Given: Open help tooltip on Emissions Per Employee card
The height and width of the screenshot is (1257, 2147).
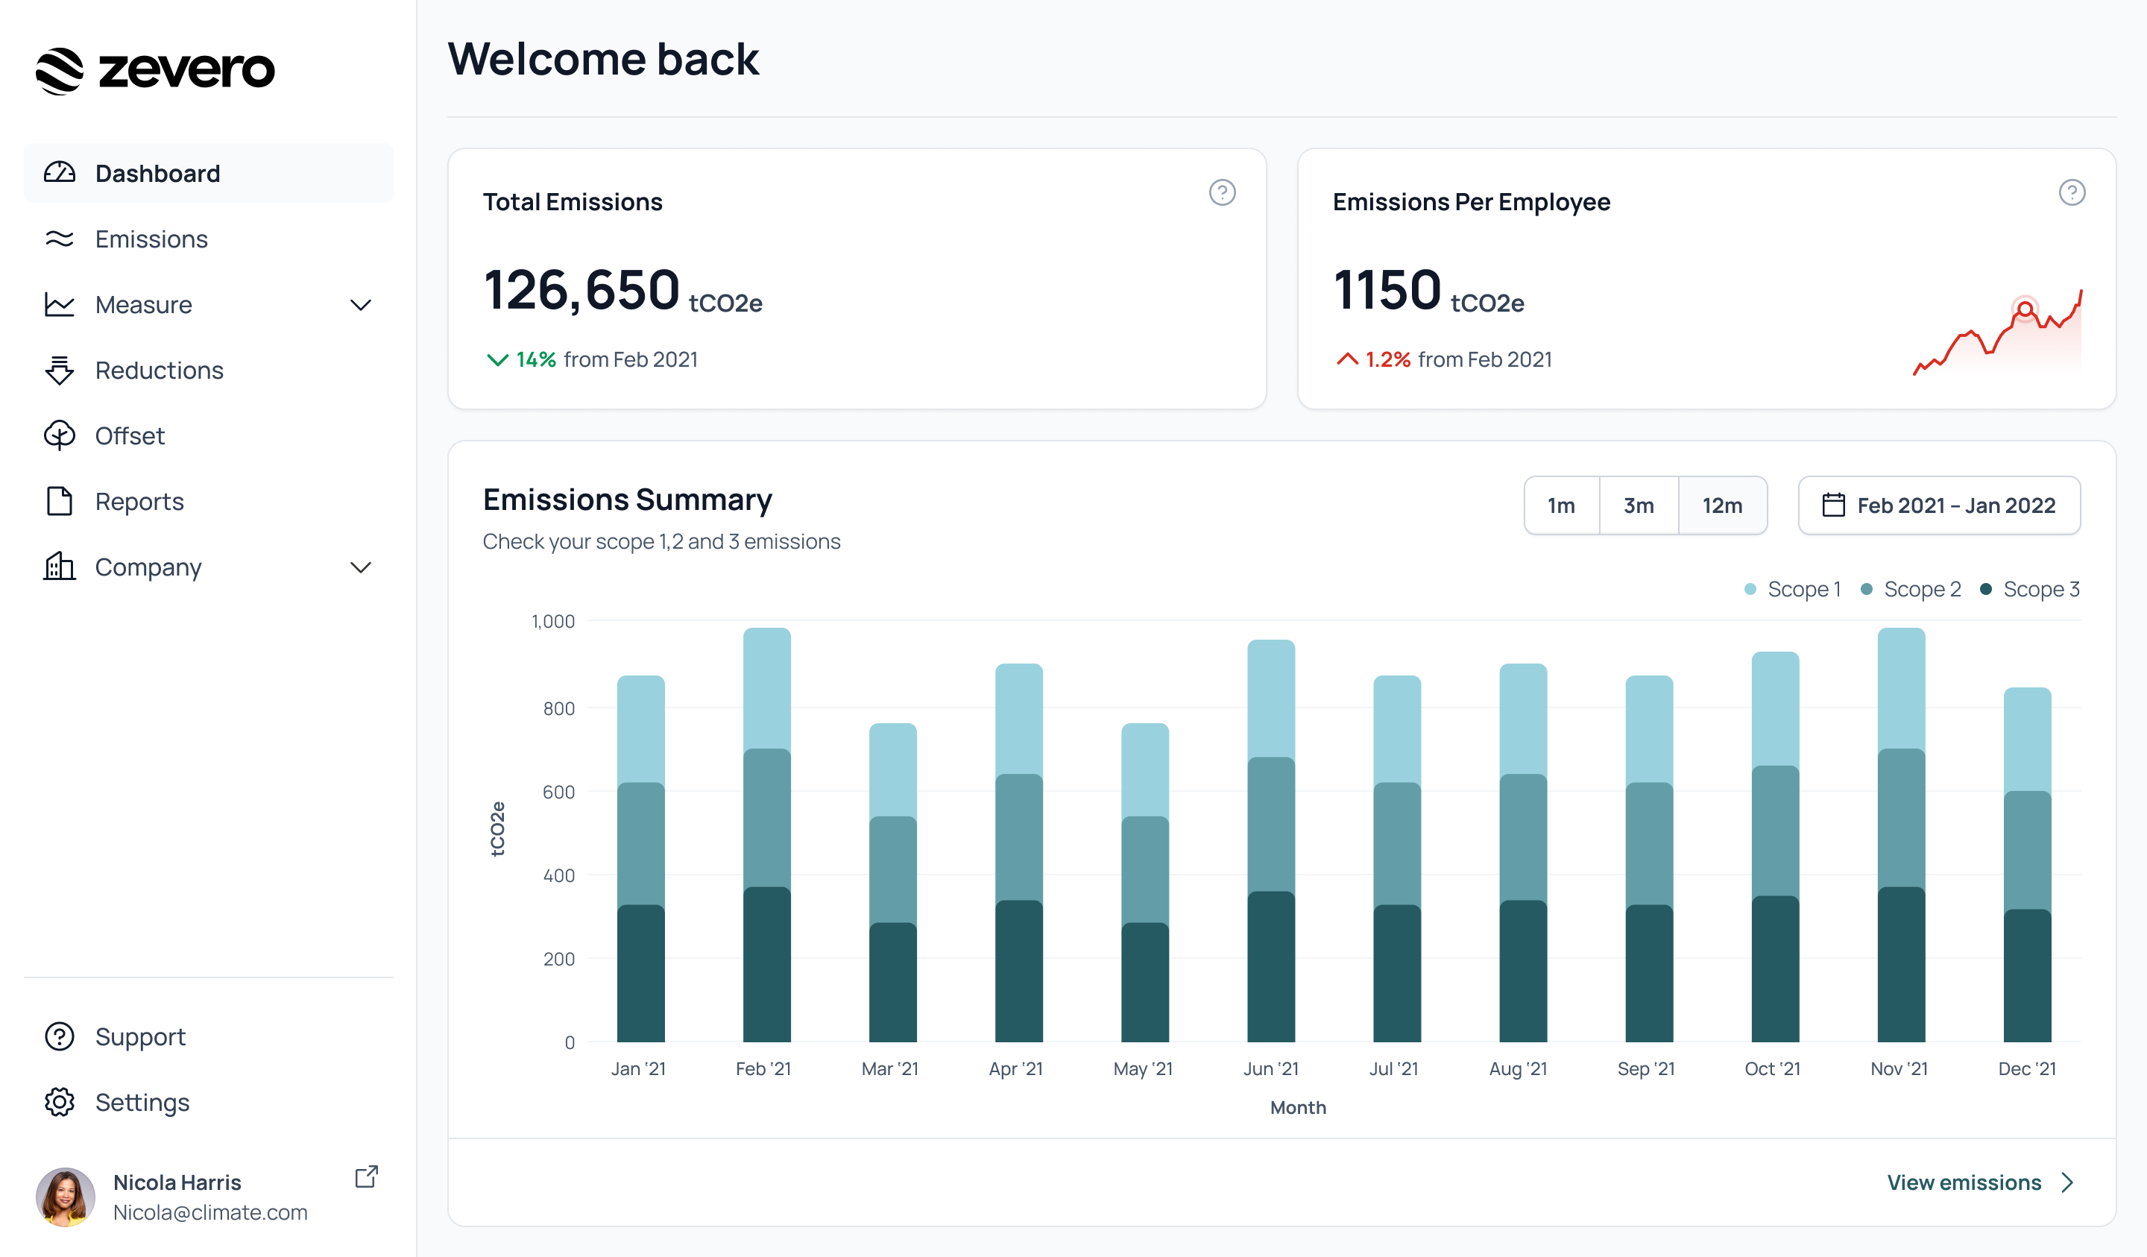Looking at the screenshot, I should click(x=2072, y=192).
